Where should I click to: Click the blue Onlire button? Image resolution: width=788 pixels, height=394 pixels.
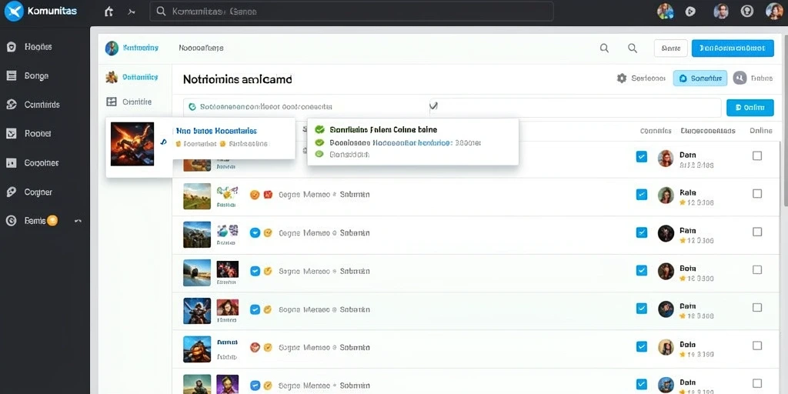pyautogui.click(x=750, y=108)
